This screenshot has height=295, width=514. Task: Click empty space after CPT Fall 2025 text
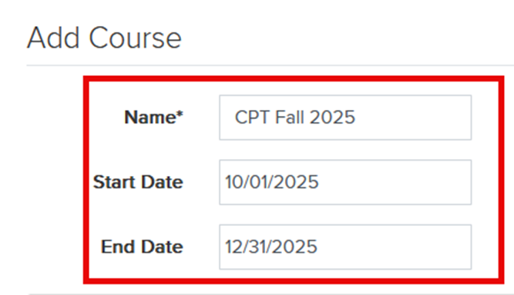click(413, 118)
